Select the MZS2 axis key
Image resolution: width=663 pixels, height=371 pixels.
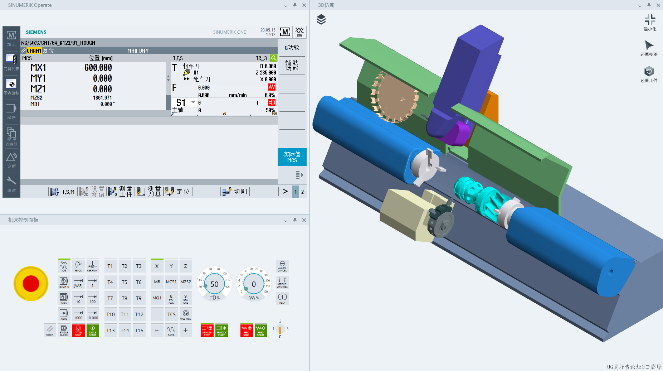186,282
